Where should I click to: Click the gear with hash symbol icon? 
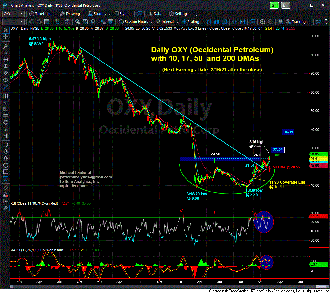click(103, 22)
